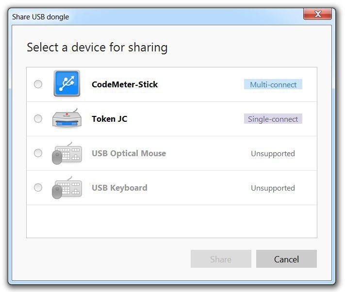Click the Multi-connect badge

click(273, 84)
